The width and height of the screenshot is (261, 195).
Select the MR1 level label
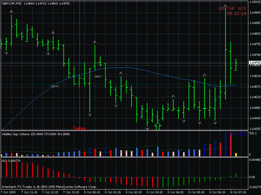[98, 77]
